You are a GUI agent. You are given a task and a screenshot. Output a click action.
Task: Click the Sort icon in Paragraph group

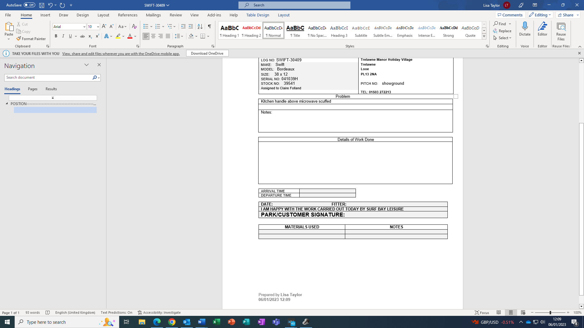pyautogui.click(x=200, y=26)
